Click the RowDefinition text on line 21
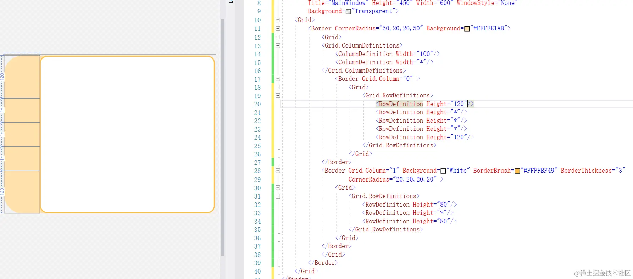Viewport: 633px width, 279px height. tap(401, 112)
